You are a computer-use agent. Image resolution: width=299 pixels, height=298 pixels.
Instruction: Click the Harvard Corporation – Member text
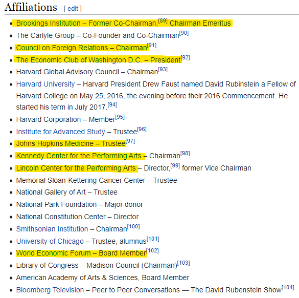(66, 120)
